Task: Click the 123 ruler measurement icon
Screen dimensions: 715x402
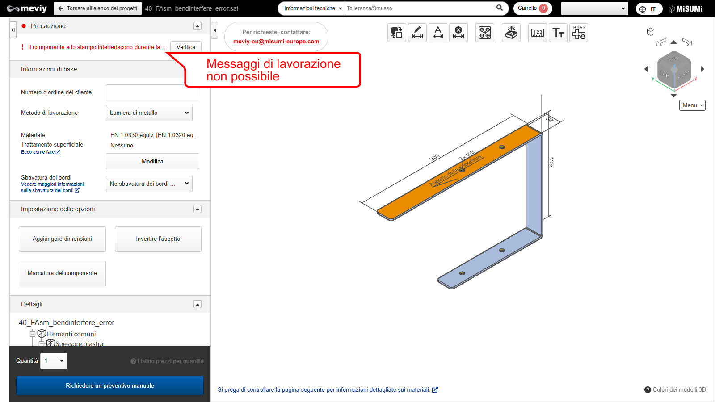Action: click(537, 33)
